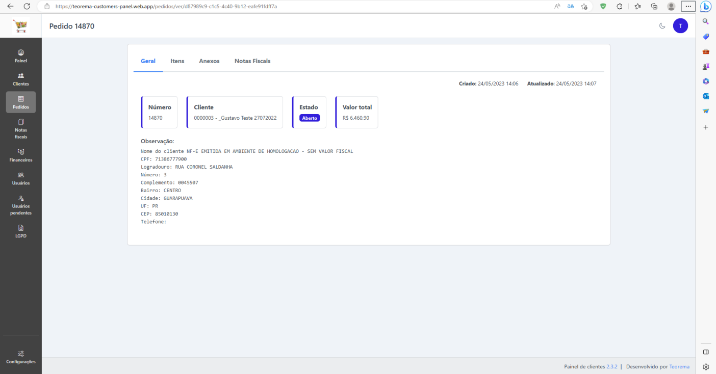The width and height of the screenshot is (716, 374).
Task: Open LGPD section in sidebar
Action: pyautogui.click(x=21, y=231)
